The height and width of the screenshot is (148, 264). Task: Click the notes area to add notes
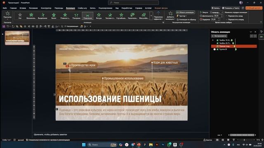[120, 134]
